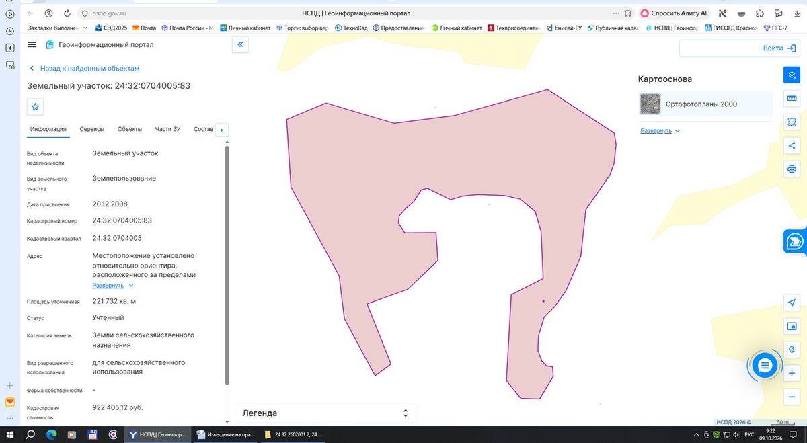Show hidden system tray icons
This screenshot has width=807, height=443.
[x=695, y=434]
